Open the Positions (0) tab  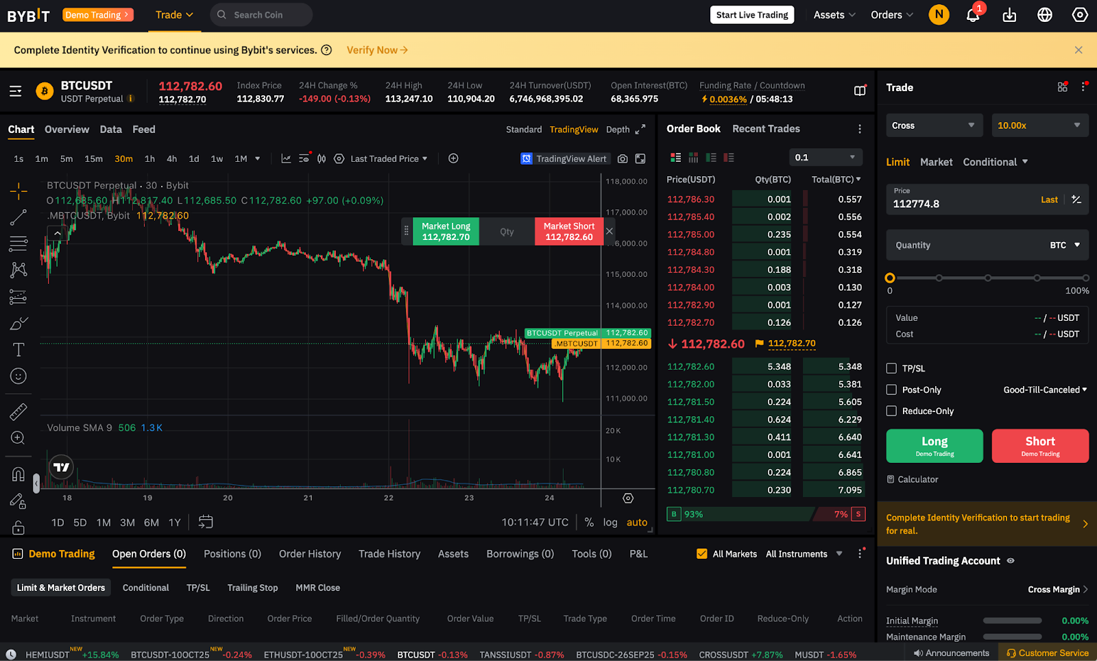click(232, 553)
